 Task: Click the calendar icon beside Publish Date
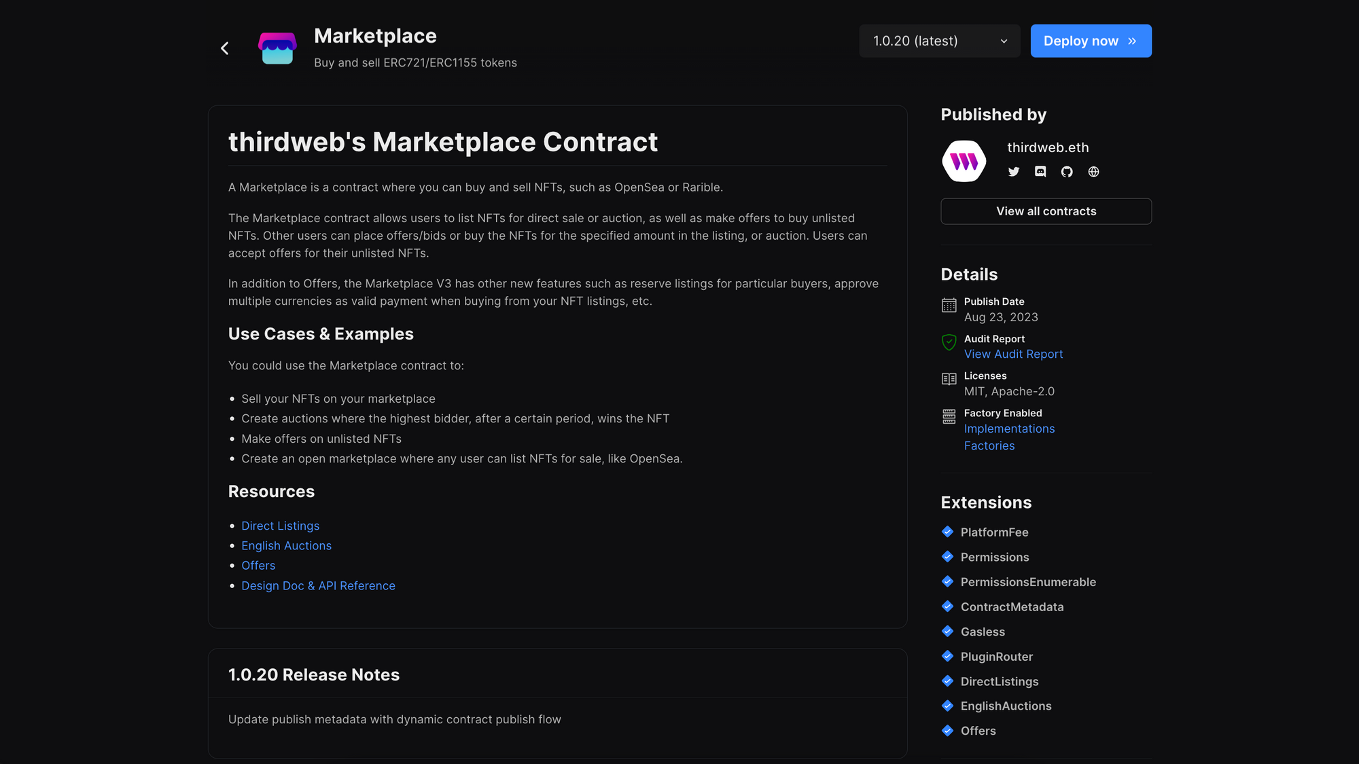click(x=949, y=306)
